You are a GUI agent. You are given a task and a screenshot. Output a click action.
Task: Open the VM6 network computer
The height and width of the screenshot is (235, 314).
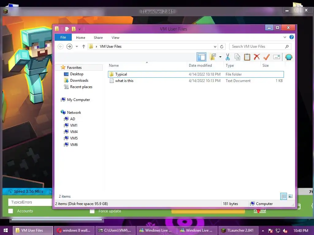[x=74, y=144]
